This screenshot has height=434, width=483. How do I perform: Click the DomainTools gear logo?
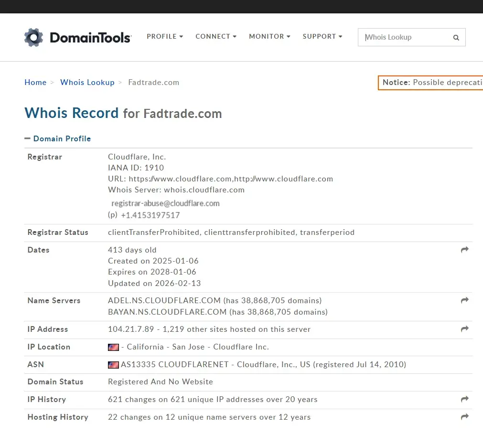point(33,37)
